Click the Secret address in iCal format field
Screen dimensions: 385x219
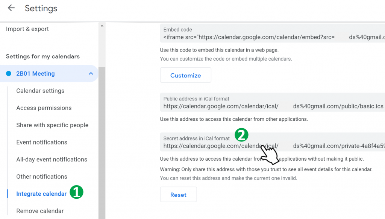(273, 142)
